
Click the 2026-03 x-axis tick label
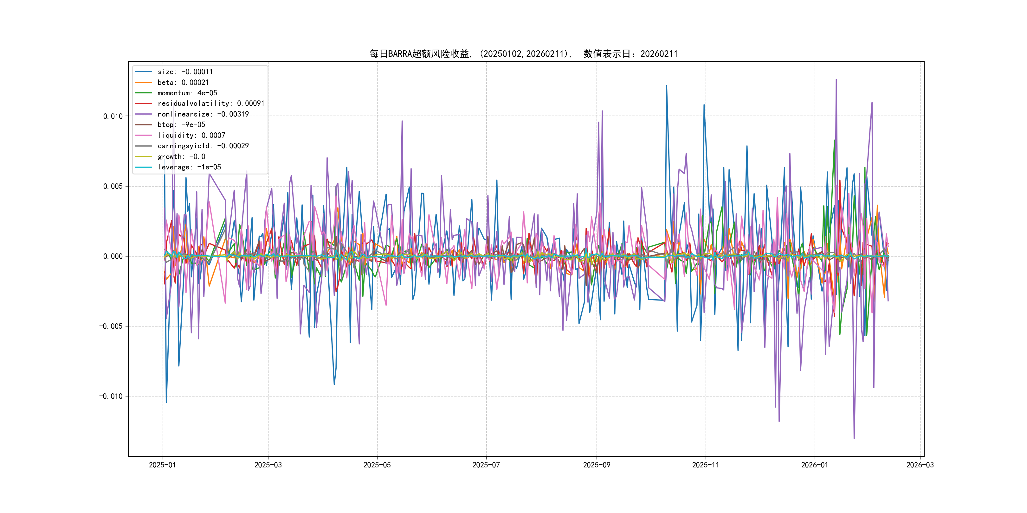pos(920,465)
